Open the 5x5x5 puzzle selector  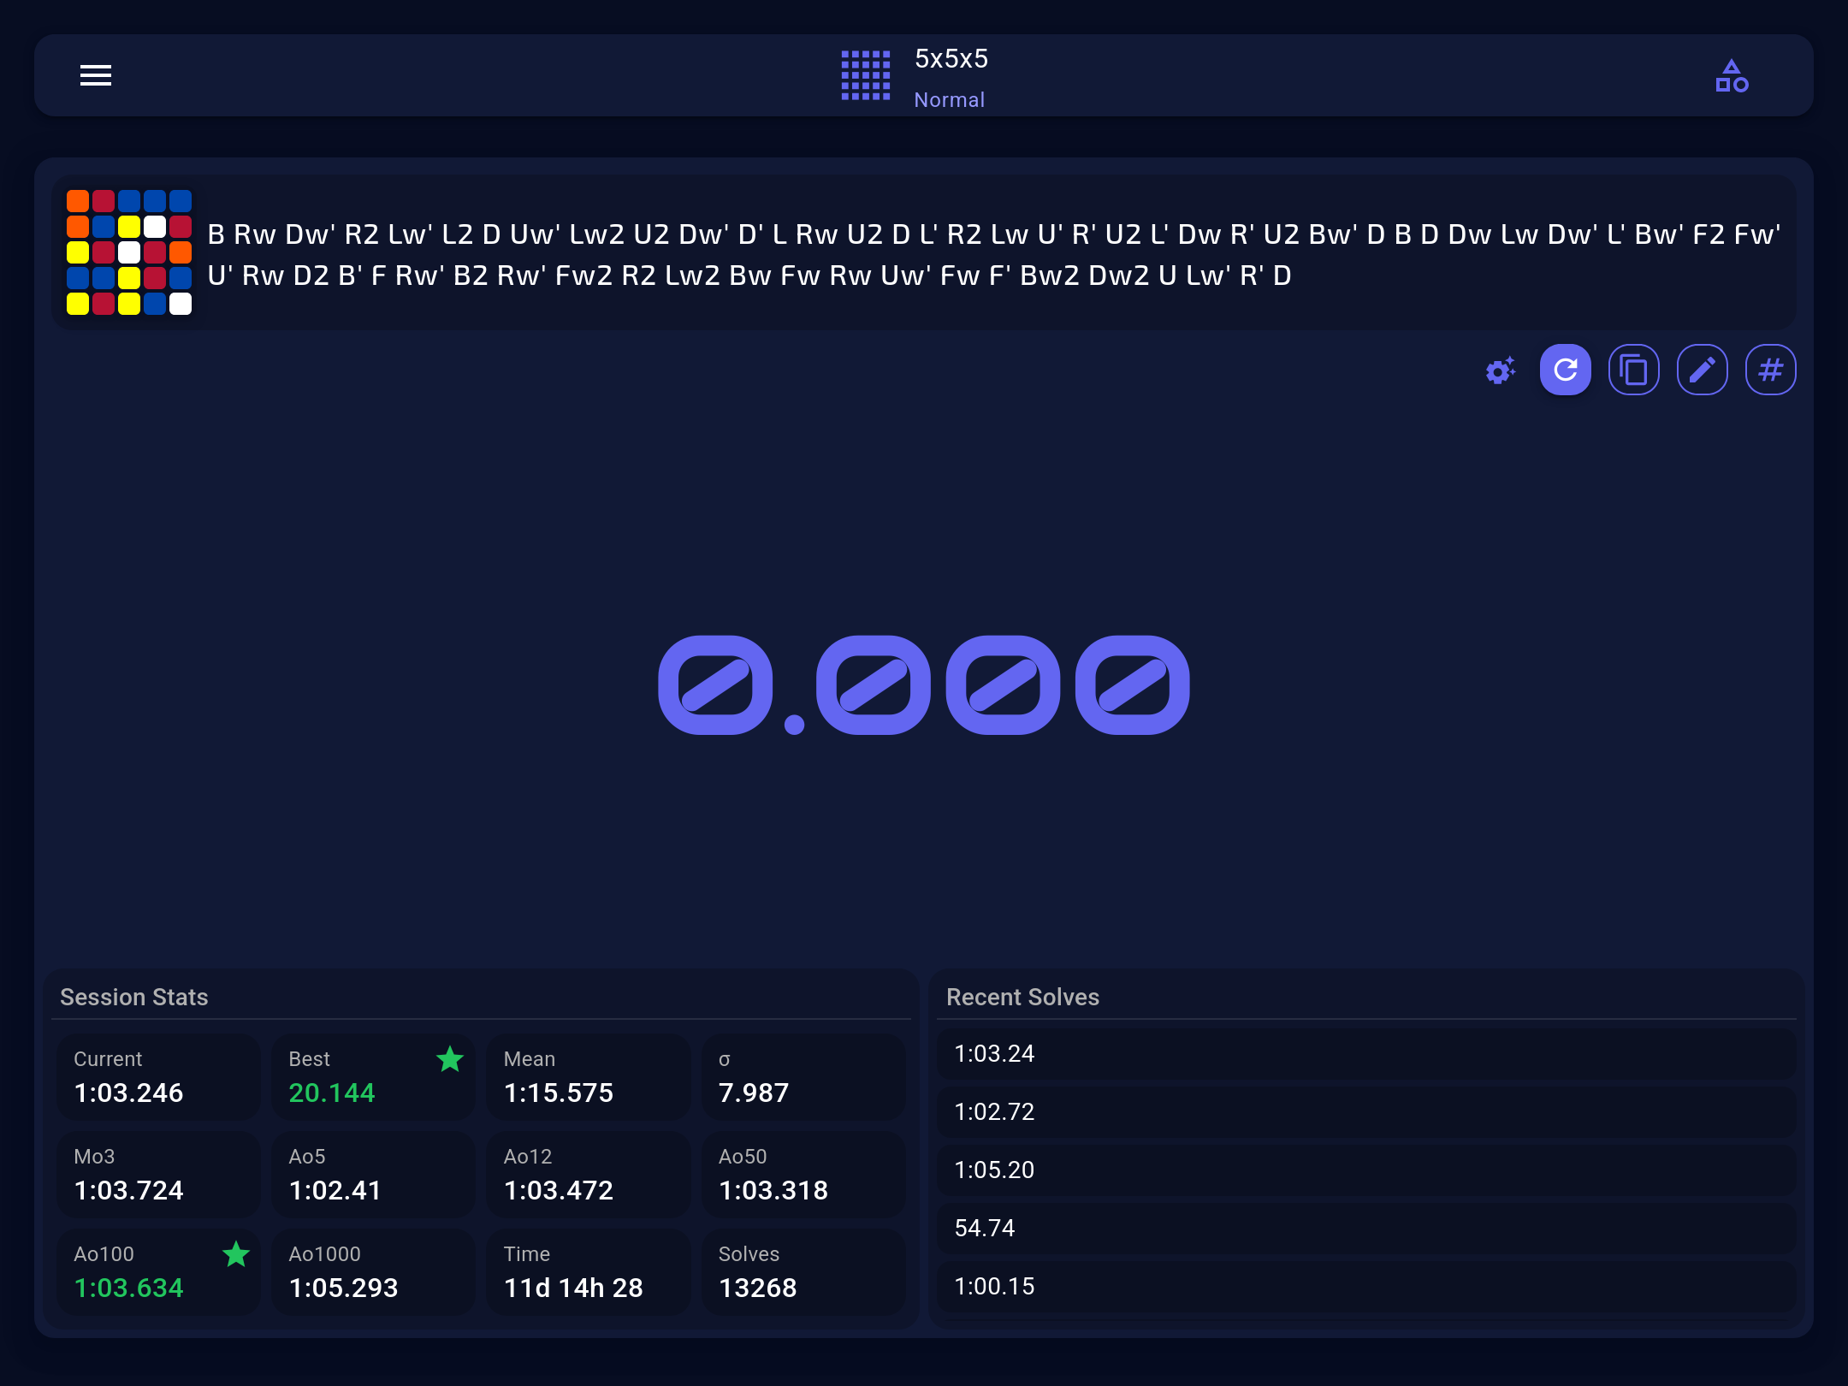tap(951, 58)
